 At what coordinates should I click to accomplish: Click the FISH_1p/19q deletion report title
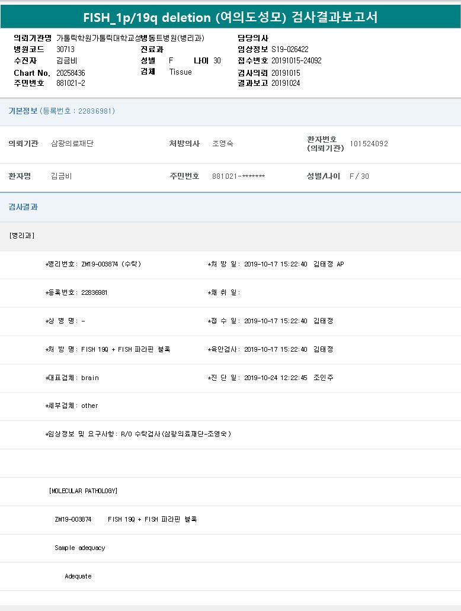(x=230, y=17)
